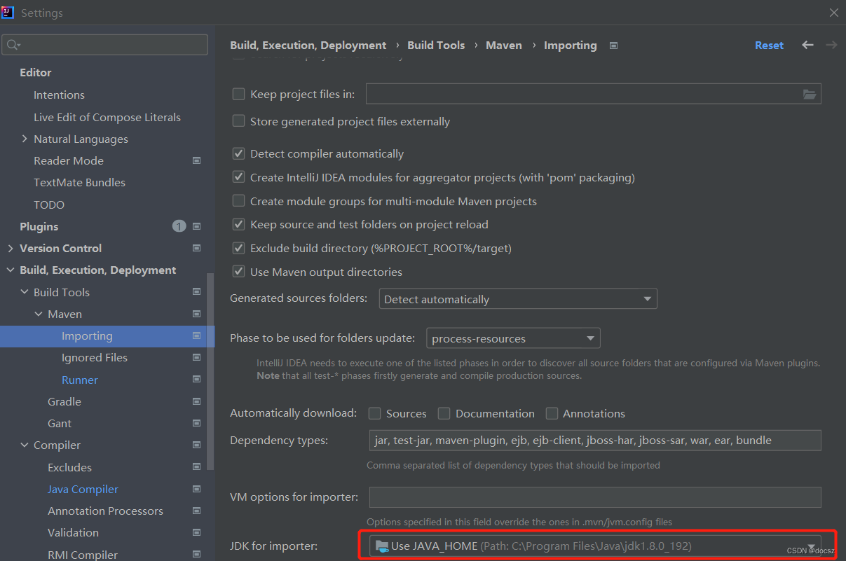The height and width of the screenshot is (561, 846).
Task: Click the VM options for importer field
Action: 595,497
